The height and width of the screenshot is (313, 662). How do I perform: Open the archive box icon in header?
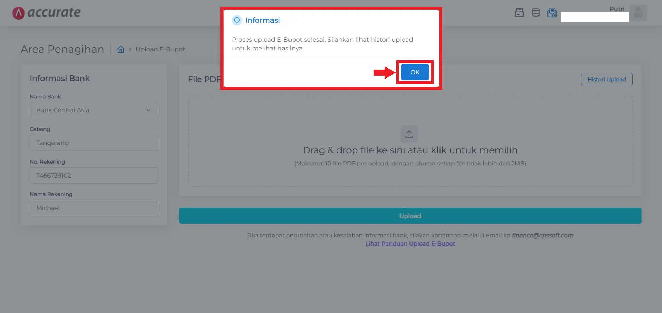[x=519, y=12]
